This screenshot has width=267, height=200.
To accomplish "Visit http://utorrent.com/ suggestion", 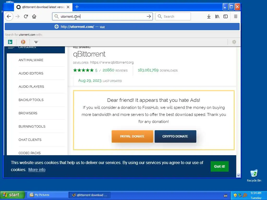I will (122, 27).
